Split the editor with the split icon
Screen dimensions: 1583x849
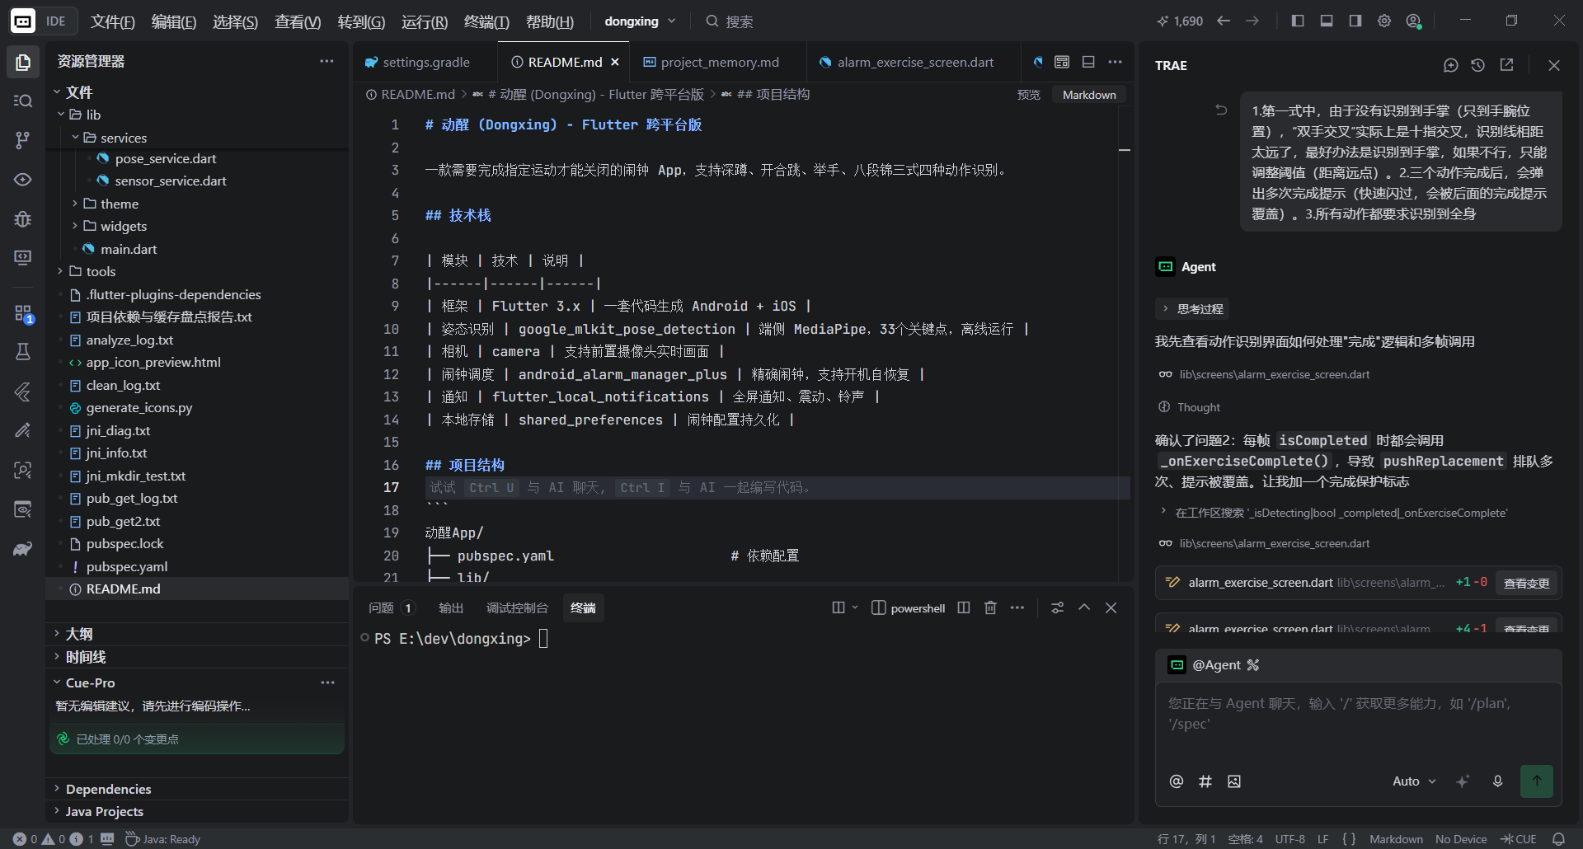click(x=1088, y=62)
